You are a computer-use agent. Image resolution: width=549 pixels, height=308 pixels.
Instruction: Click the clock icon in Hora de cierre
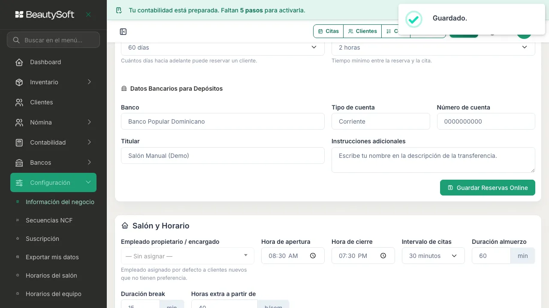pos(383,256)
